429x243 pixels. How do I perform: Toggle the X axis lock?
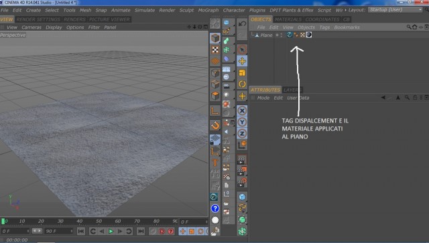pyautogui.click(x=242, y=110)
